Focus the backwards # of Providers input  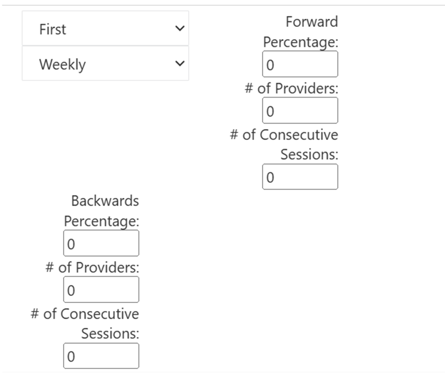(x=101, y=290)
